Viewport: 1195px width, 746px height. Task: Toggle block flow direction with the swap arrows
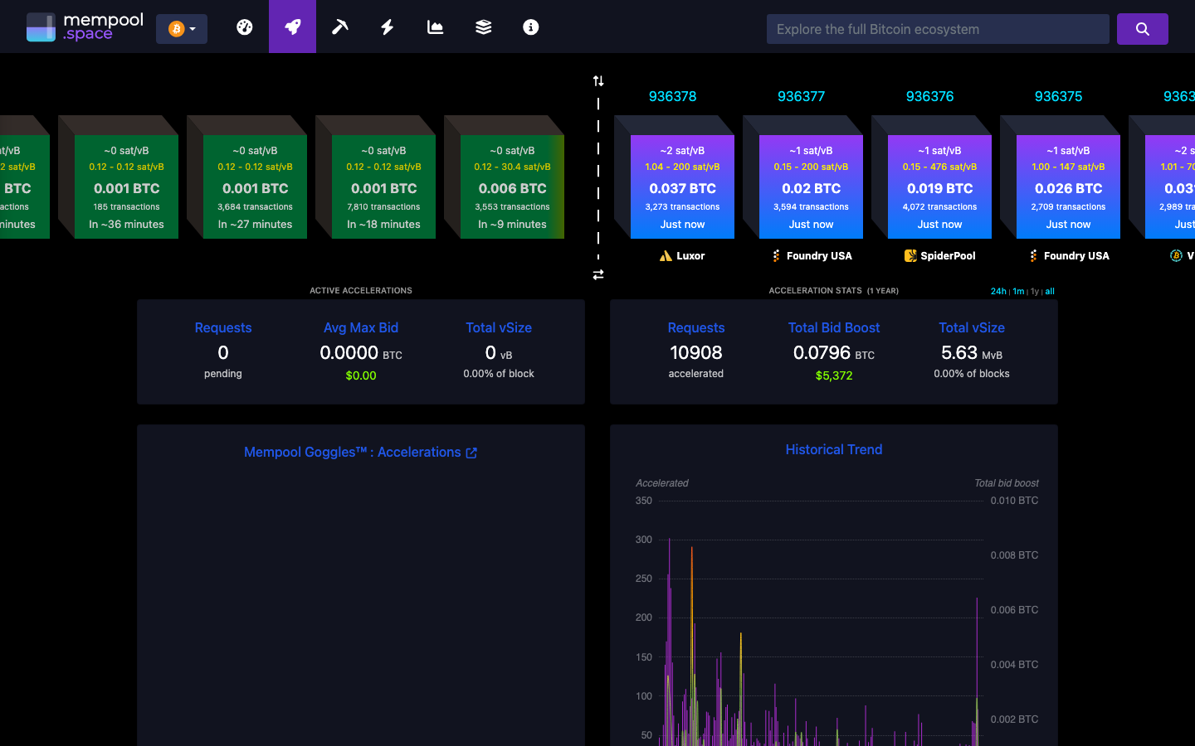(598, 274)
